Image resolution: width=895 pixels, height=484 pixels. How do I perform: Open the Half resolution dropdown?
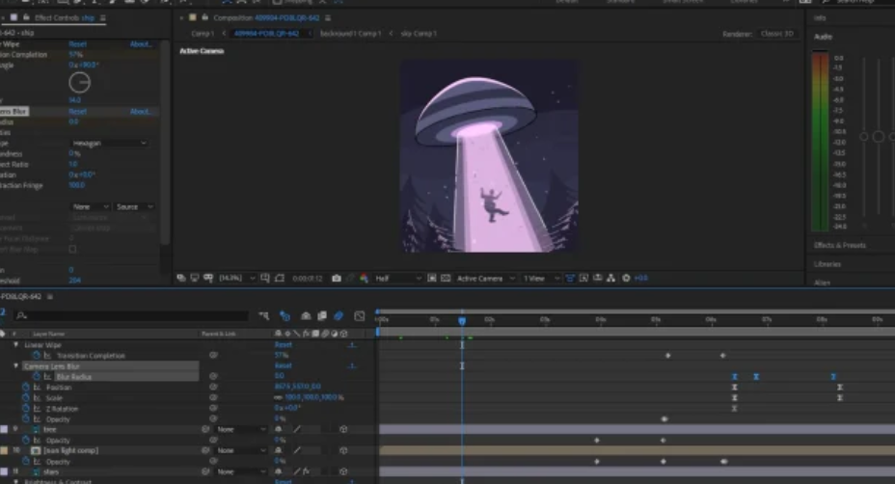click(x=397, y=278)
